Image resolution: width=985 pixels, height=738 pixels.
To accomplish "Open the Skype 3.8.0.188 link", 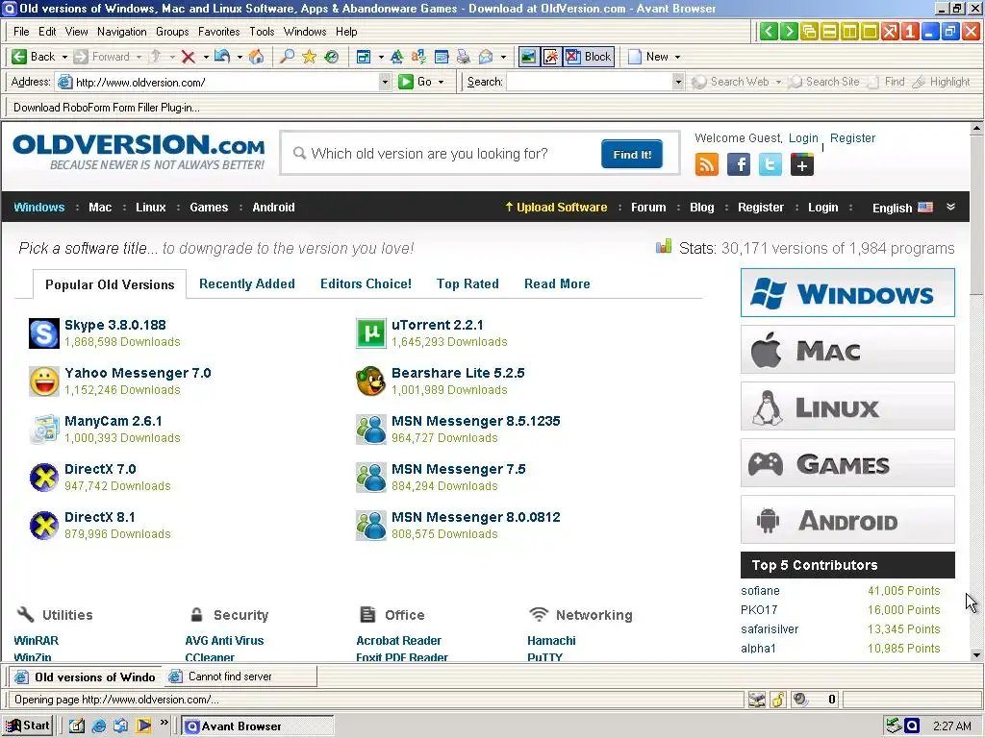I will click(x=115, y=325).
